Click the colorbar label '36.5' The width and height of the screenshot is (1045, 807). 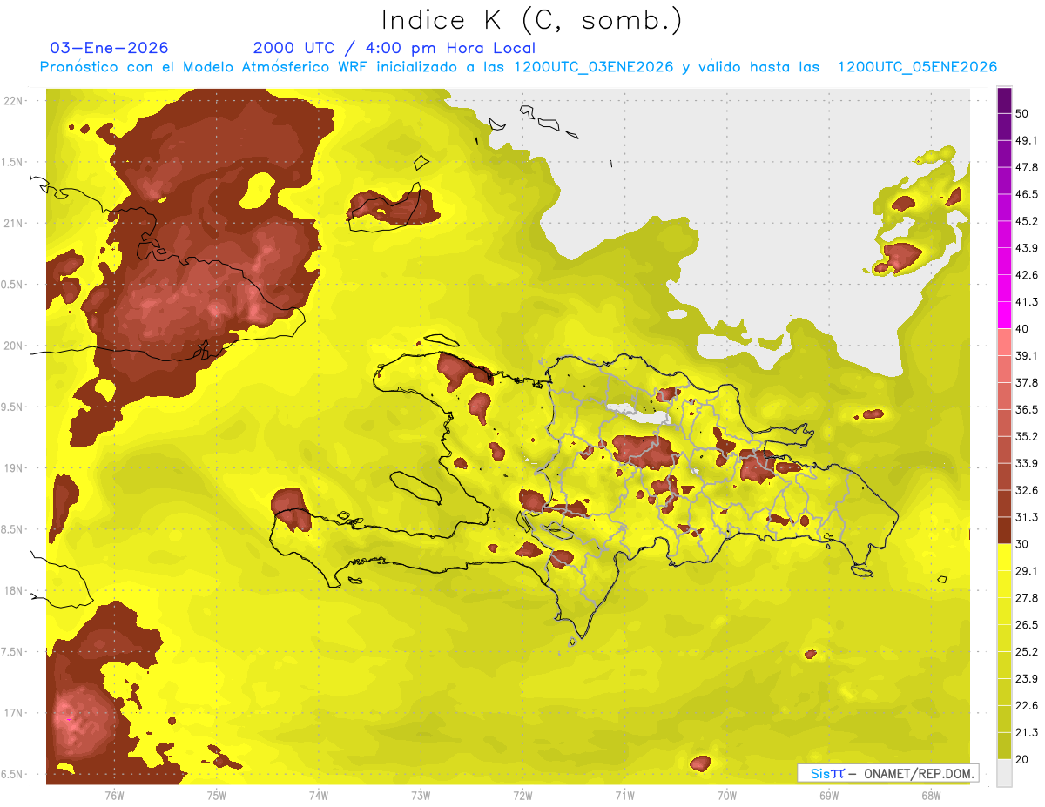(x=1027, y=409)
